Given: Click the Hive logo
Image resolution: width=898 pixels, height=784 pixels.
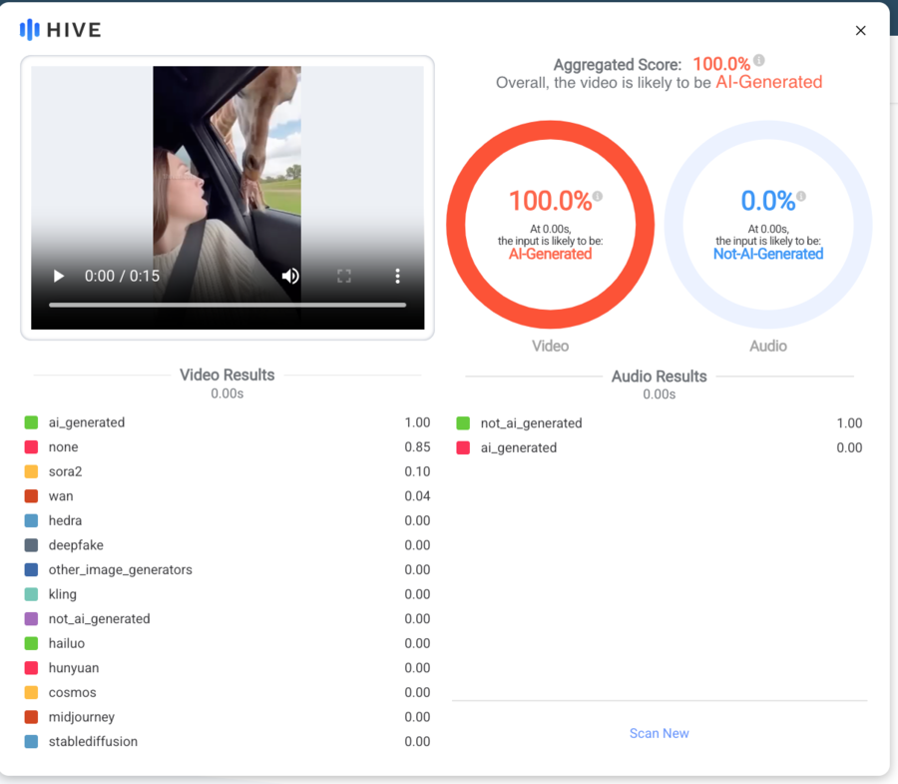Looking at the screenshot, I should [61, 30].
